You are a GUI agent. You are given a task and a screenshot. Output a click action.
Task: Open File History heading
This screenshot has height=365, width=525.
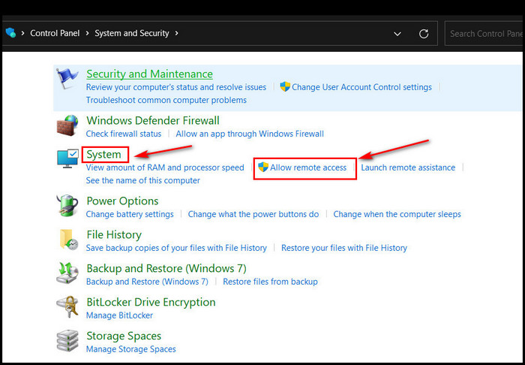(114, 234)
